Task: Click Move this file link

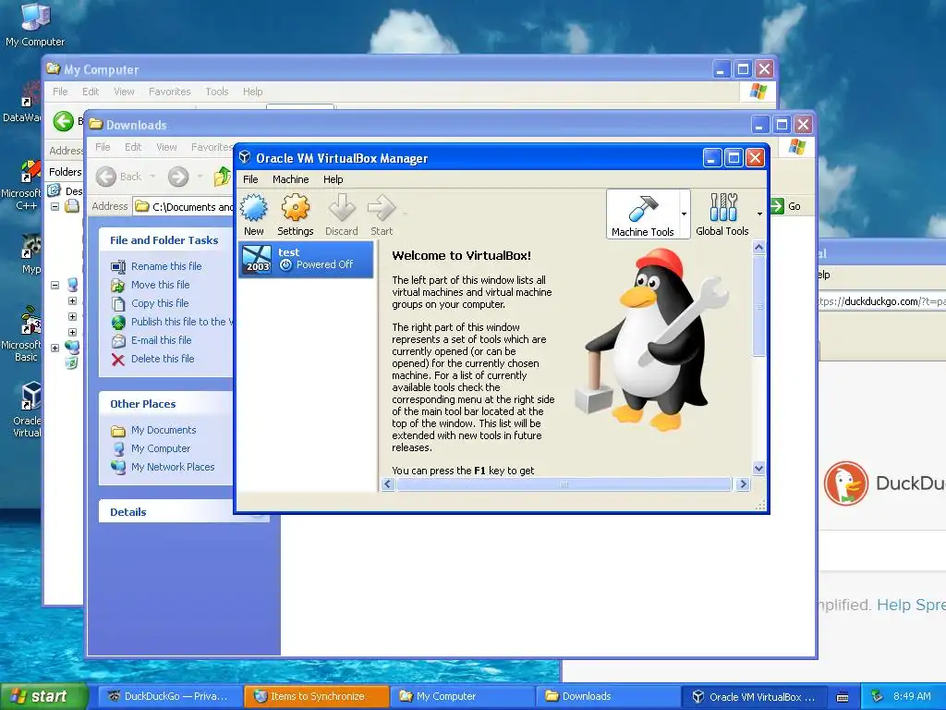Action: pos(161,285)
